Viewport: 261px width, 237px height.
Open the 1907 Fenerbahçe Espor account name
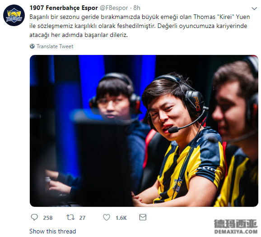tap(64, 8)
